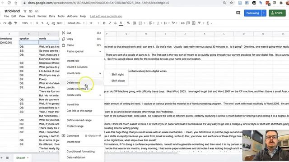Click the browser Home icon
This screenshot has width=289, height=162.
click(x=16, y=3)
